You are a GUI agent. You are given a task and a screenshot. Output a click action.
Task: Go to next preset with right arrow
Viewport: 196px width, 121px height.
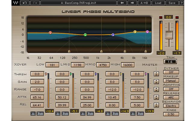click(x=132, y=3)
